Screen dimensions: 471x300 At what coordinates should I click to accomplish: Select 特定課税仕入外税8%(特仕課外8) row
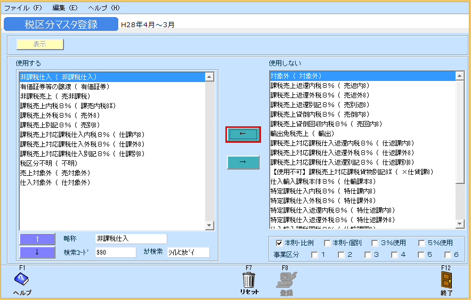[362, 201]
